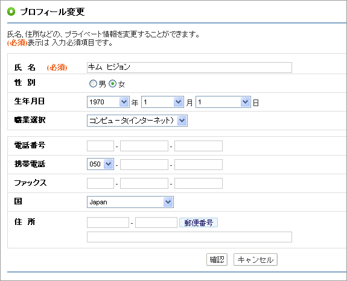347x281 pixels.
Task: Open the birth day dropdown before 日
Action: point(223,102)
